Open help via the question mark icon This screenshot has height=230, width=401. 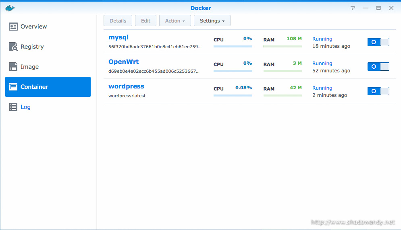coord(353,8)
